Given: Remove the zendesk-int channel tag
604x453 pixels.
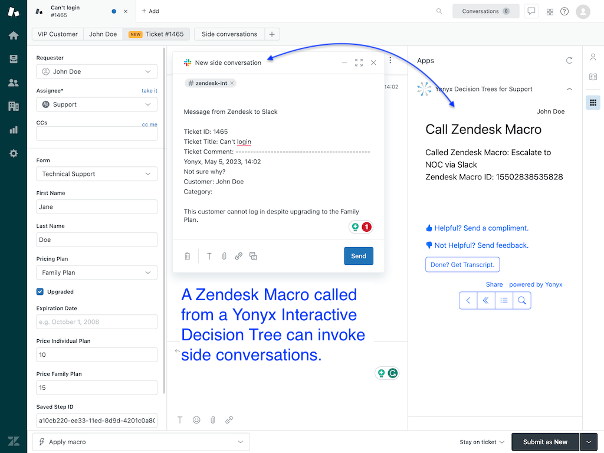Looking at the screenshot, I should click(231, 83).
